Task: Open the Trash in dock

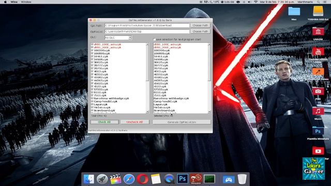Action: pos(242,179)
